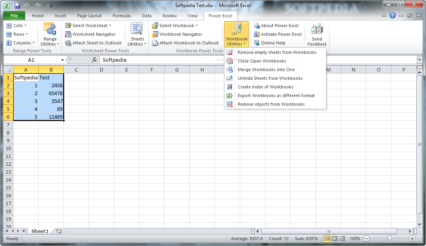426x246 pixels.
Task: Click zoom in plus button
Action: coord(412,239)
